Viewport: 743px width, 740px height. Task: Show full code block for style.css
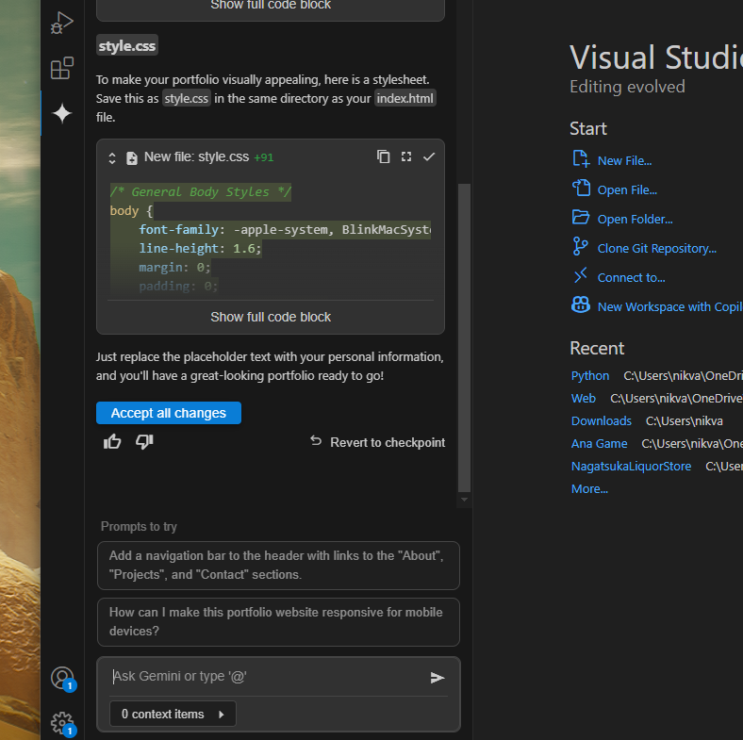pos(271,317)
